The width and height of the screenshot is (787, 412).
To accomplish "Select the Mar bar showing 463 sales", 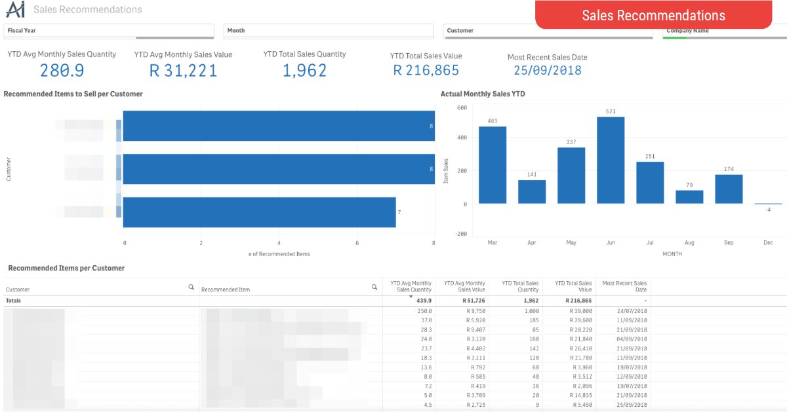I will (x=493, y=165).
